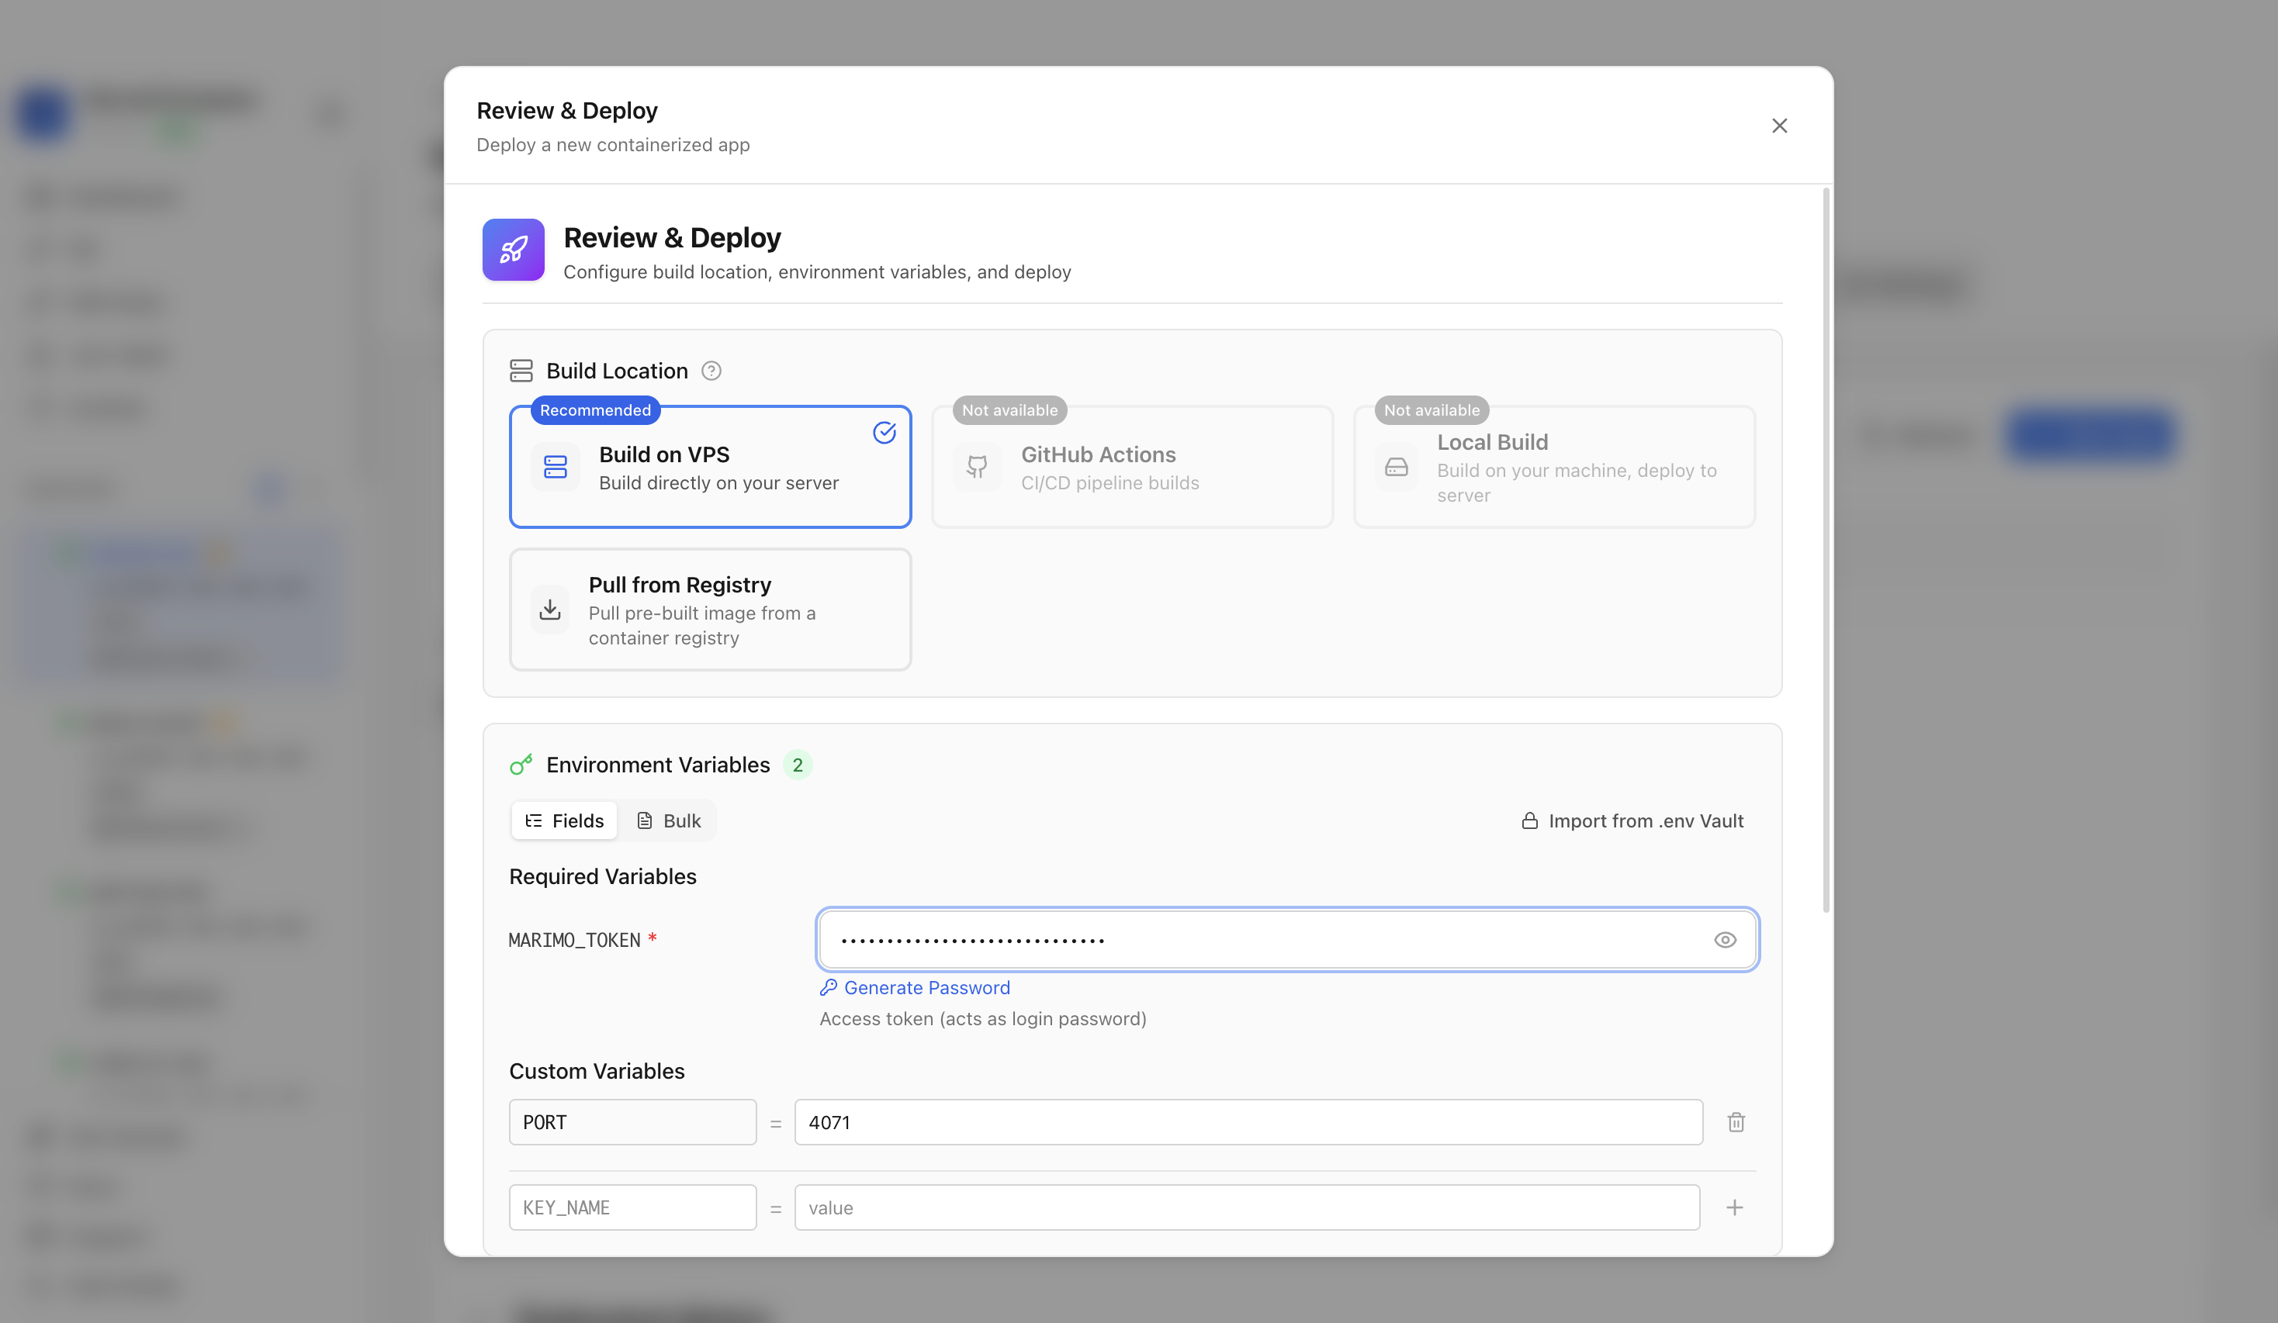2278x1323 pixels.
Task: Click the KEY_NAME input field
Action: point(633,1207)
